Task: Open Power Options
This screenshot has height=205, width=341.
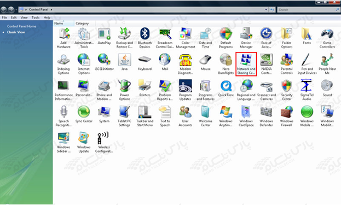Action: (x=124, y=90)
